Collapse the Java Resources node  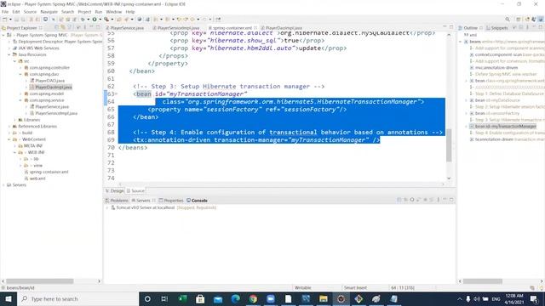click(x=9, y=54)
